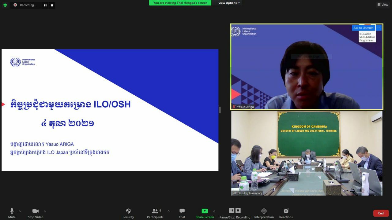Select H.E Dr. Huy Hansong's video tile
392x220 pixels.
(307, 153)
